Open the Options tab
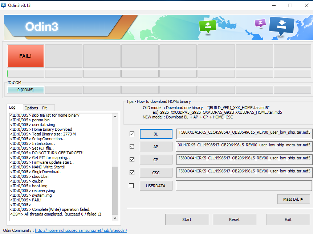313x234 pixels. [x=31, y=108]
